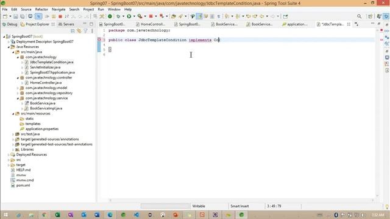The height and width of the screenshot is (219, 390).
Task: Click the editor horizontal scrollbar
Action: coord(241,200)
